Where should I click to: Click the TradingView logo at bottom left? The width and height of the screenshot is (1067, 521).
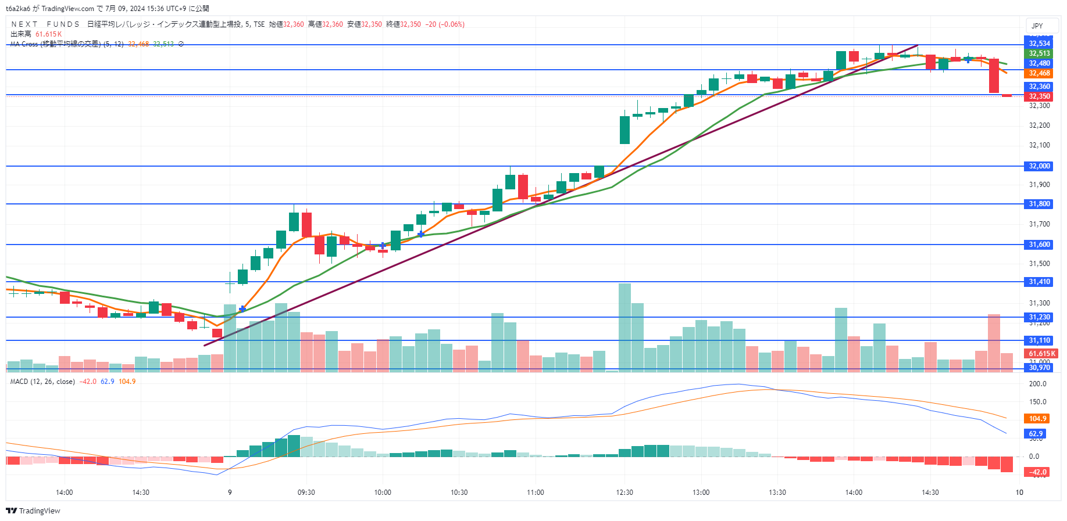click(33, 511)
